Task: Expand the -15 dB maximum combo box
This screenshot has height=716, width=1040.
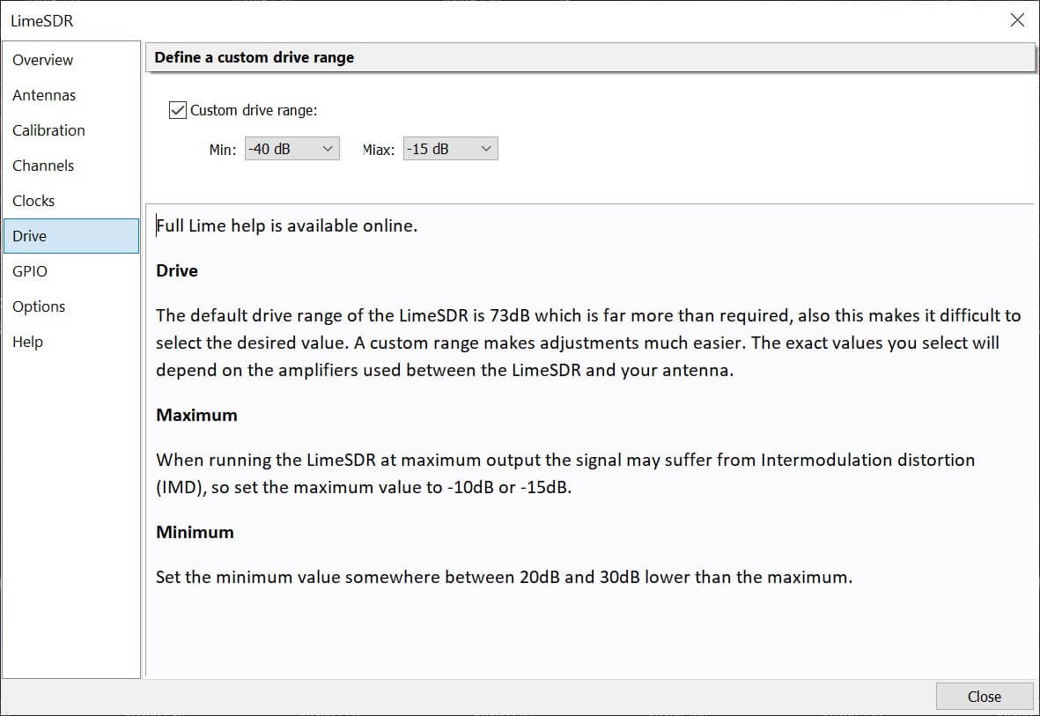Action: click(484, 148)
